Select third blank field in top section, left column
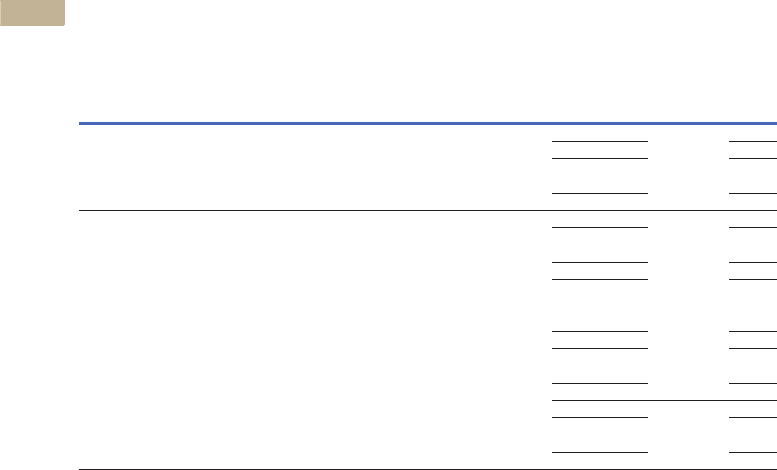This screenshot has height=470, width=777. click(x=599, y=176)
